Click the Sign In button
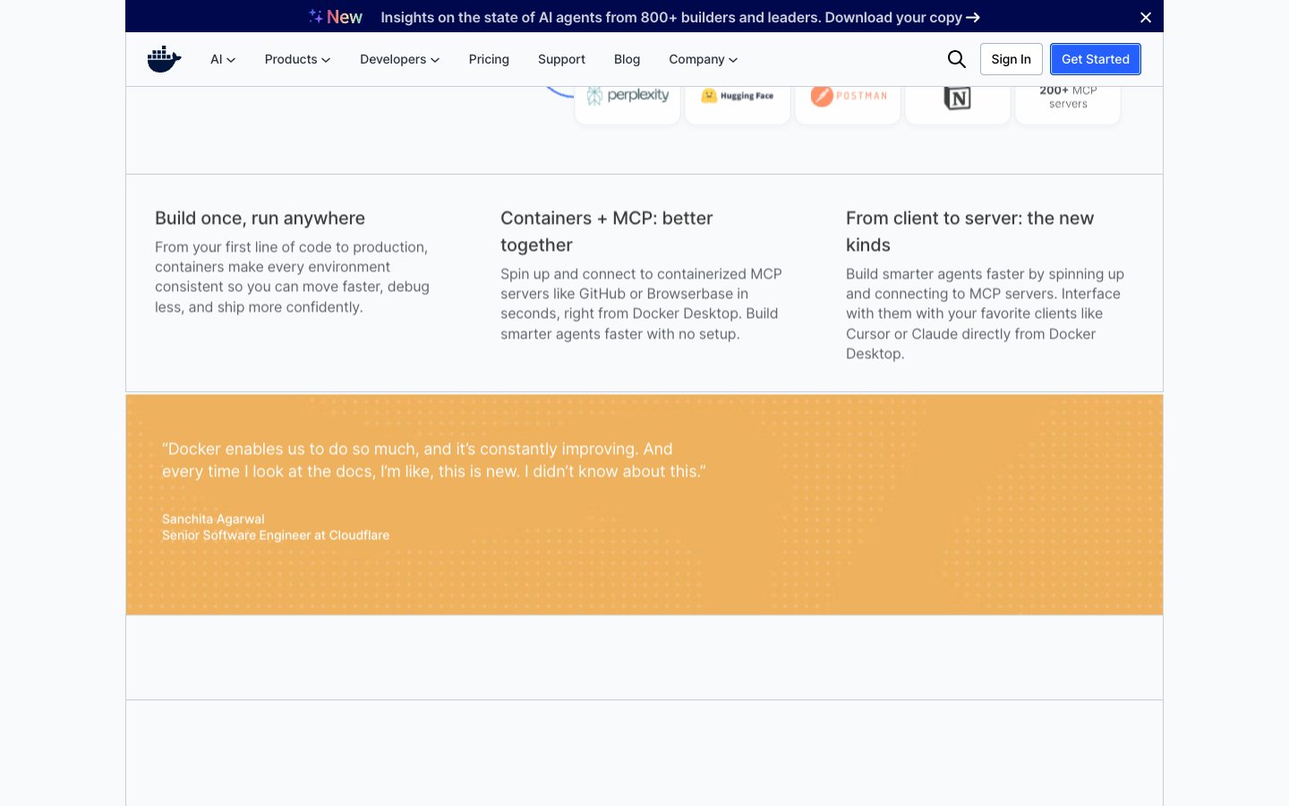 [x=1011, y=59]
